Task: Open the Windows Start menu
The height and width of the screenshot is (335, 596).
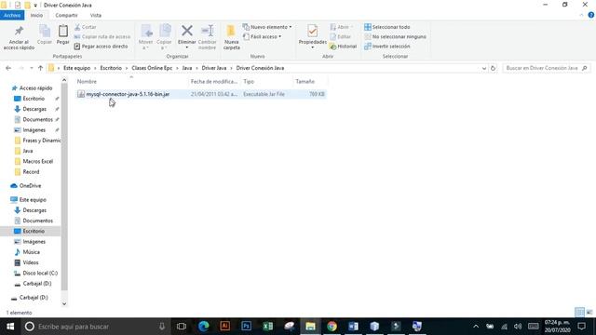Action: [10, 327]
